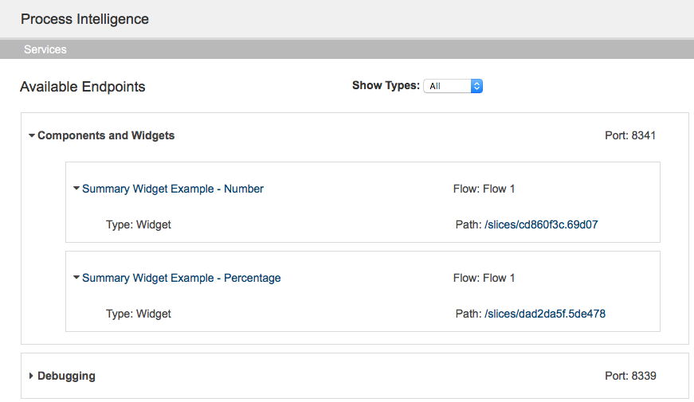Click Flow: Flow 1 in Number widget
The height and width of the screenshot is (402, 694).
click(484, 189)
